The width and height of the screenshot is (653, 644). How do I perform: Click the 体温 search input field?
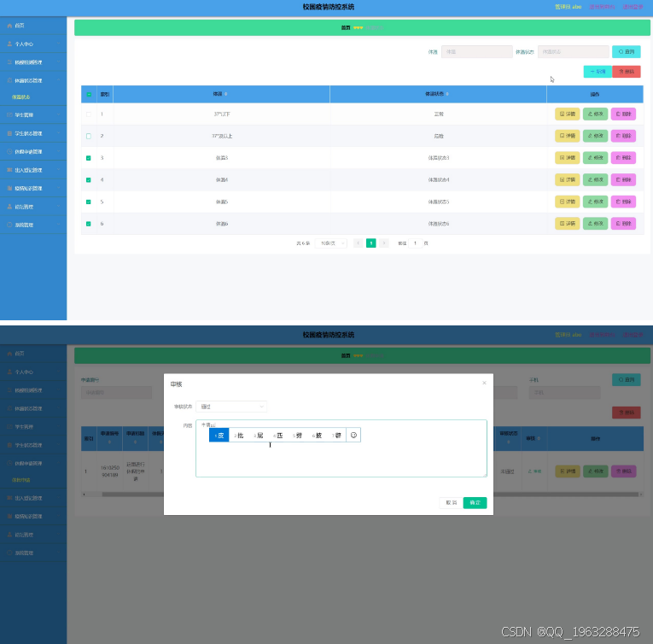(x=476, y=52)
